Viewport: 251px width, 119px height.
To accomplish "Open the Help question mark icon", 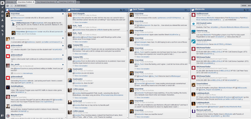I will tap(2, 35).
